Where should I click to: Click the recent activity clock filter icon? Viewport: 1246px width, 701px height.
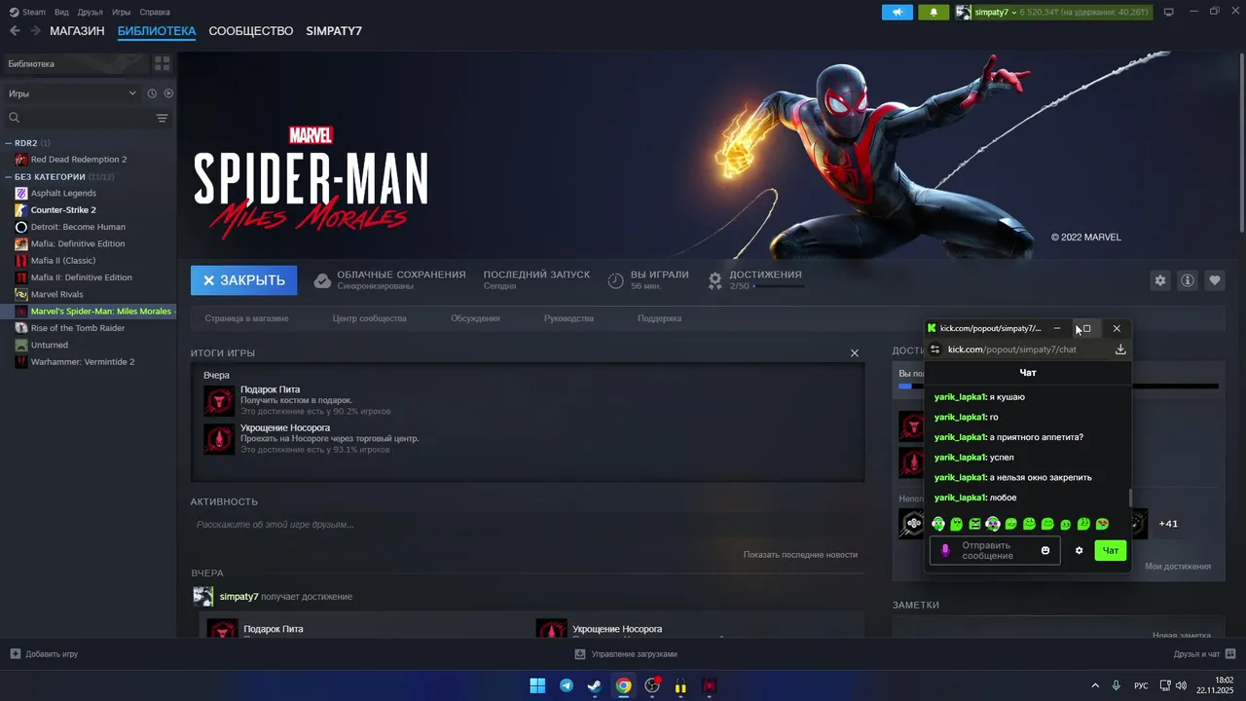click(x=152, y=93)
